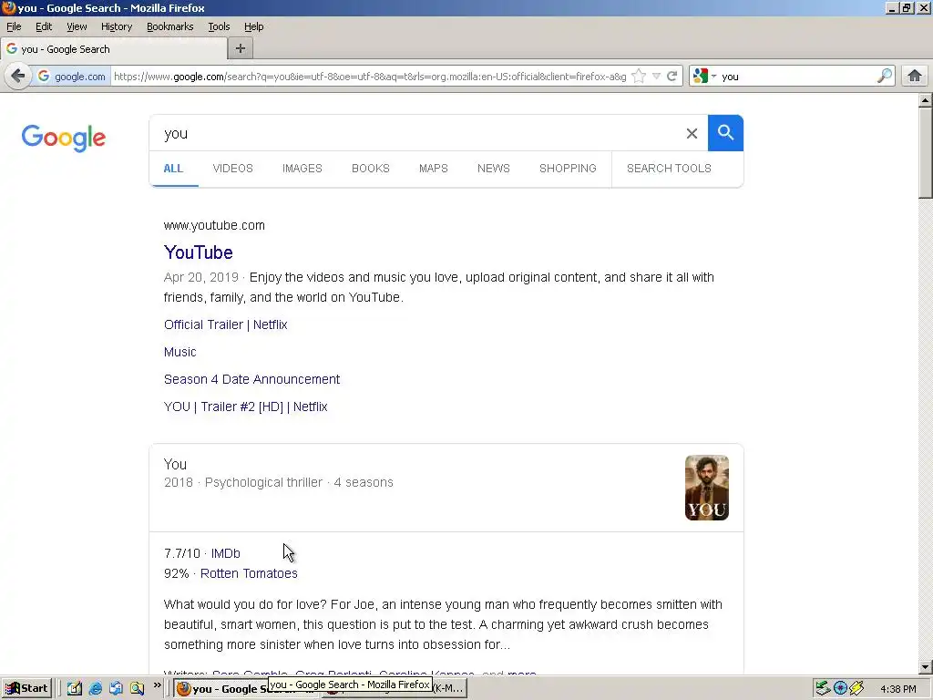Click the second taskbar button ending 'K-M...'

click(x=449, y=689)
